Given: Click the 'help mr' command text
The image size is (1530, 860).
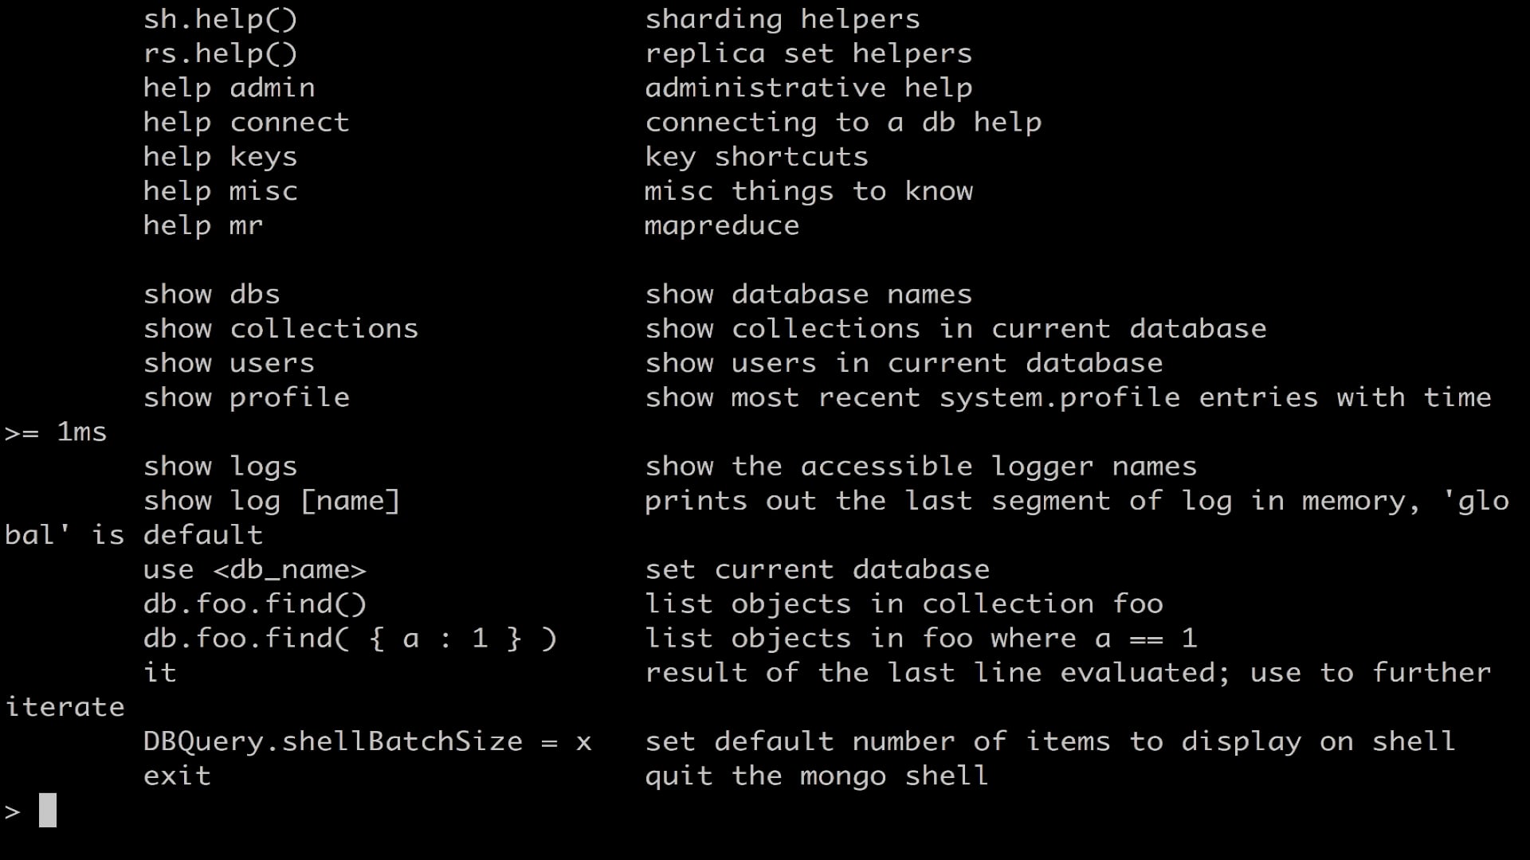Looking at the screenshot, I should pos(203,225).
